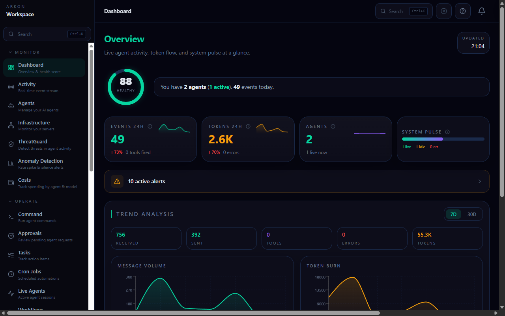Screen dimensions: 505x316
Task: Go to Infrastructure page
Action: click(x=44, y=125)
